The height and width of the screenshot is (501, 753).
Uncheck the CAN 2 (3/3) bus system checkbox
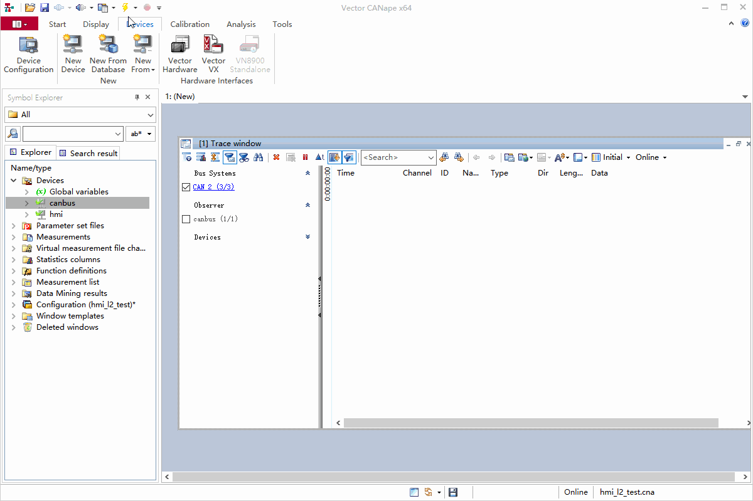coord(186,187)
